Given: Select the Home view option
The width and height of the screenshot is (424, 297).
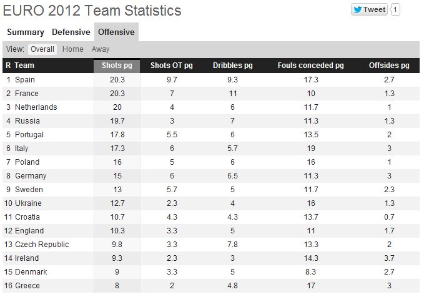Looking at the screenshot, I should pos(72,49).
